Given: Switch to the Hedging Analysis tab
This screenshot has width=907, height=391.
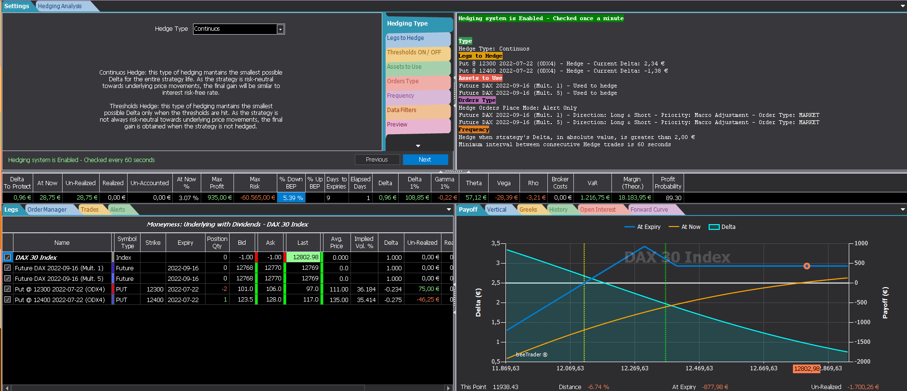Looking at the screenshot, I should (60, 6).
